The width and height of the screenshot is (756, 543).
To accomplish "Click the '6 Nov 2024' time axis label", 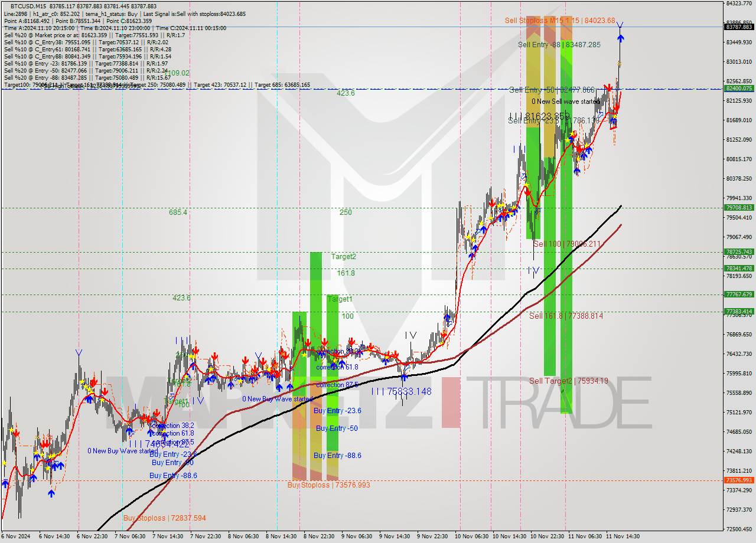I will tap(17, 537).
